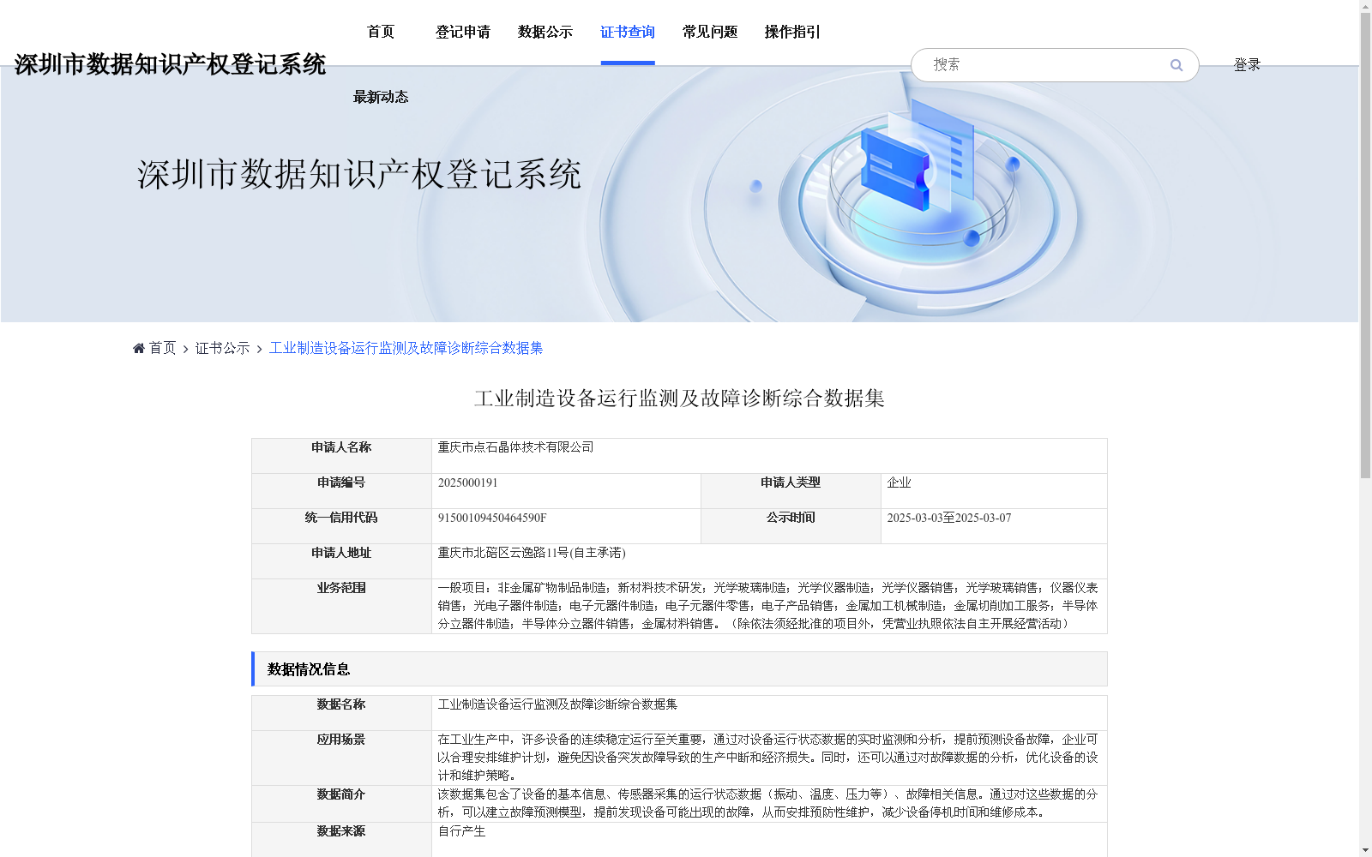Click the 申请人名称 label cell
Screen dimensions: 1372x857
(341, 456)
